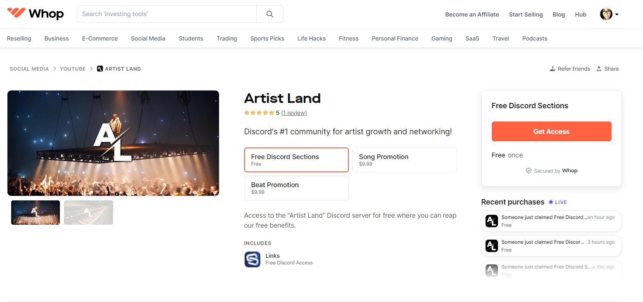Go to the Blog page

(x=559, y=14)
